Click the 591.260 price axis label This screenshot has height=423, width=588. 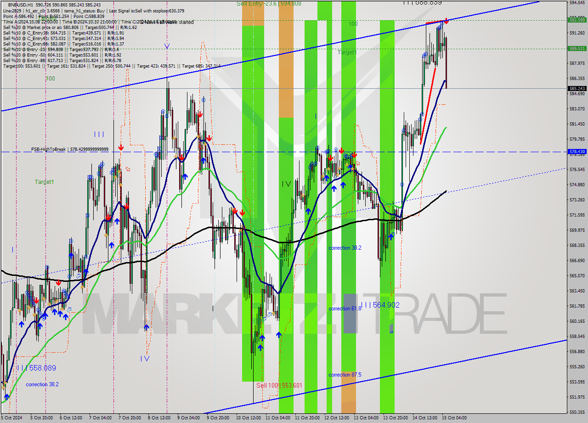click(x=577, y=33)
